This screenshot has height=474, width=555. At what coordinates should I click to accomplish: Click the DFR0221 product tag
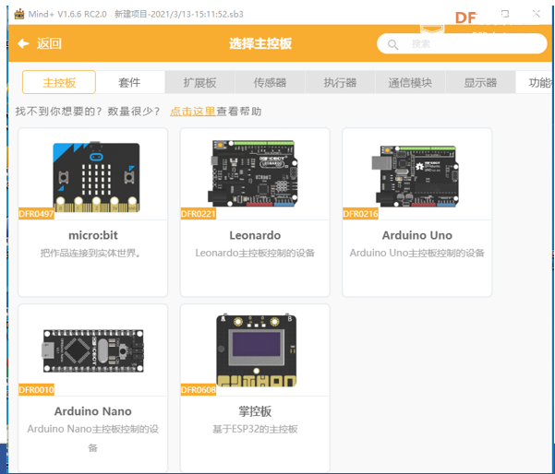tap(199, 214)
